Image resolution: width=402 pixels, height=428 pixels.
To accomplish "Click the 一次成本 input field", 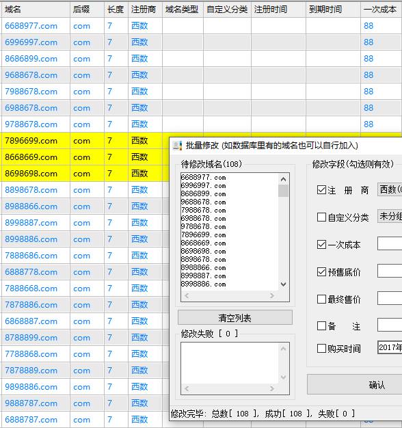I will coord(390,244).
